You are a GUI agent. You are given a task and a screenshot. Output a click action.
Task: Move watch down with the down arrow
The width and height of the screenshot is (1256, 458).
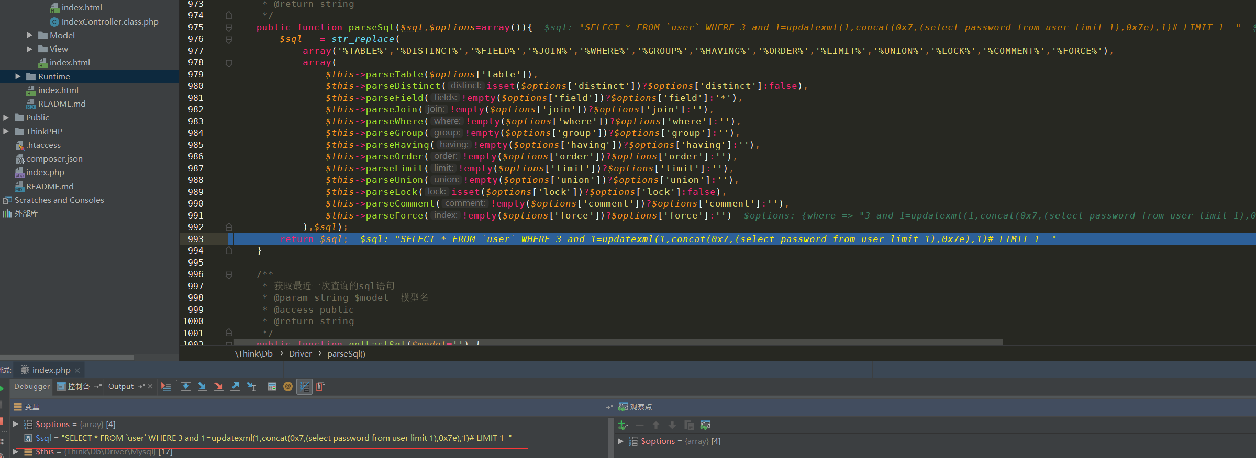[x=672, y=426]
